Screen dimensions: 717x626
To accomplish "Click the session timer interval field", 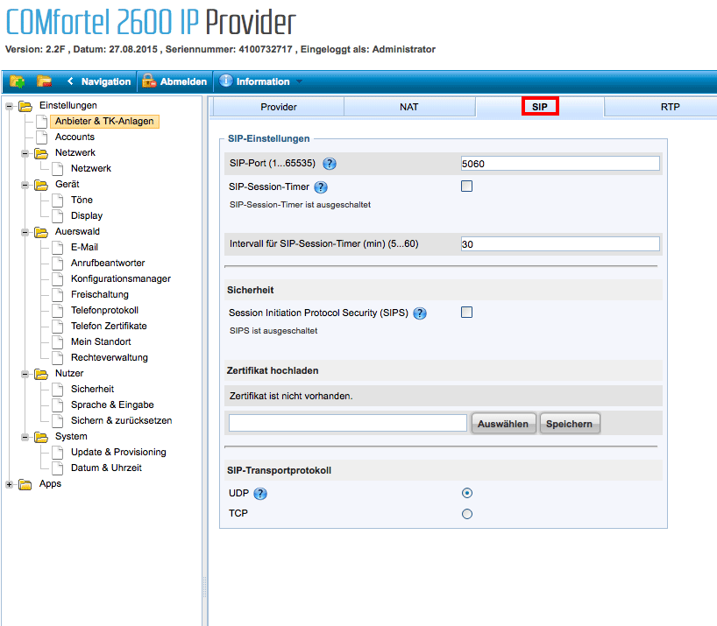I will pyautogui.click(x=560, y=243).
